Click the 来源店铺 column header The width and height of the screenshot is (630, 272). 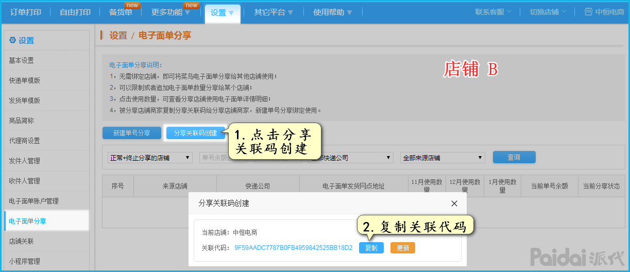click(x=175, y=186)
